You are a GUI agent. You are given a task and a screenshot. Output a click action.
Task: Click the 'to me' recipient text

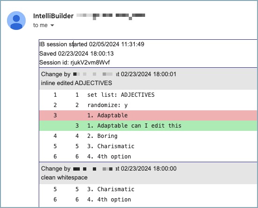click(x=40, y=25)
